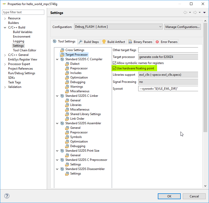
Task: Click the Sysroot text field
Action: pyautogui.click(x=168, y=89)
